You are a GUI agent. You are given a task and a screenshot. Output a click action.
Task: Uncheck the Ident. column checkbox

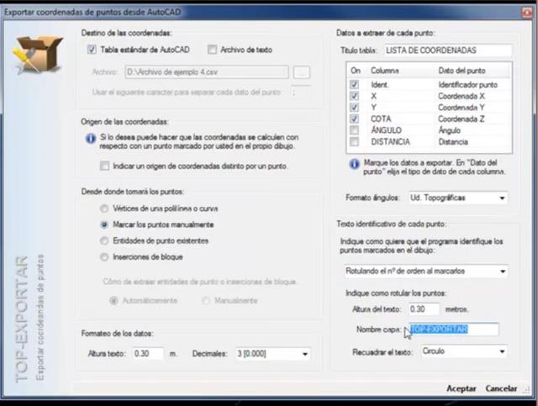[x=354, y=84]
